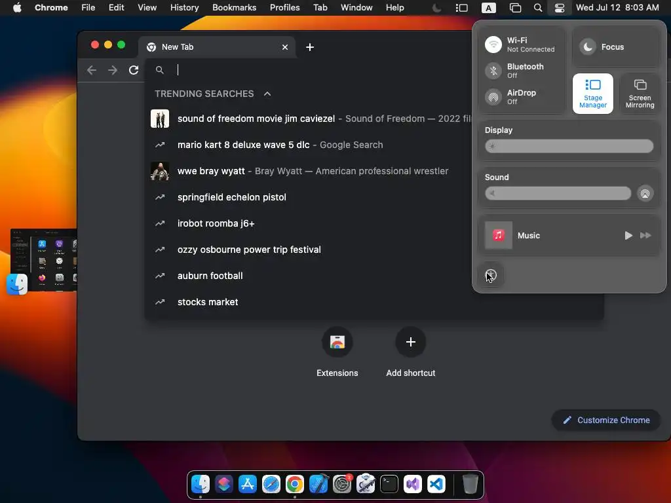Close Control Center via menu bar icon
Screen dimensions: 671x503
(560, 7)
